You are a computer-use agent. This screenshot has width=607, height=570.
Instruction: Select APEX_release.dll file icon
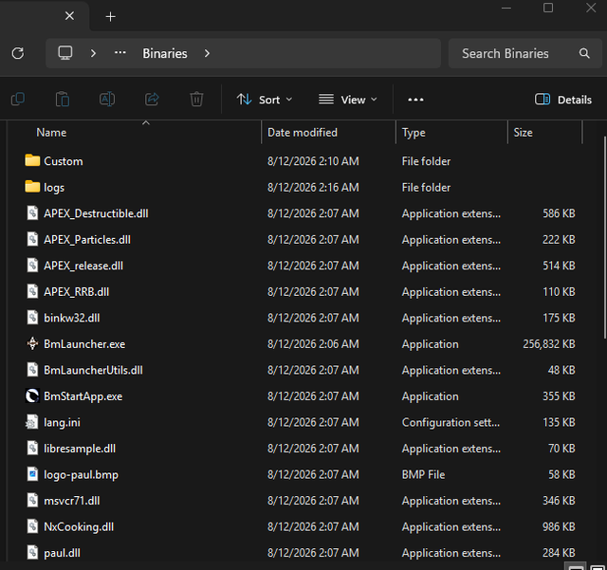pos(32,266)
